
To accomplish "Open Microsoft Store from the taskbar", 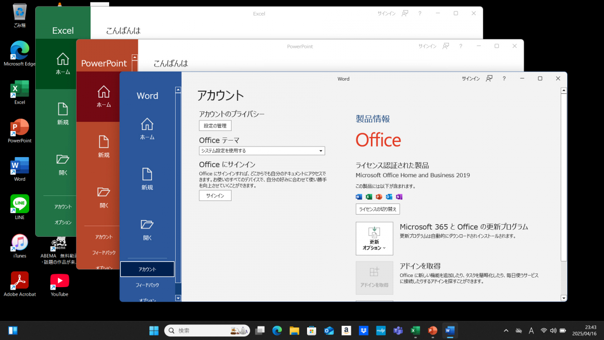I will coord(312,330).
